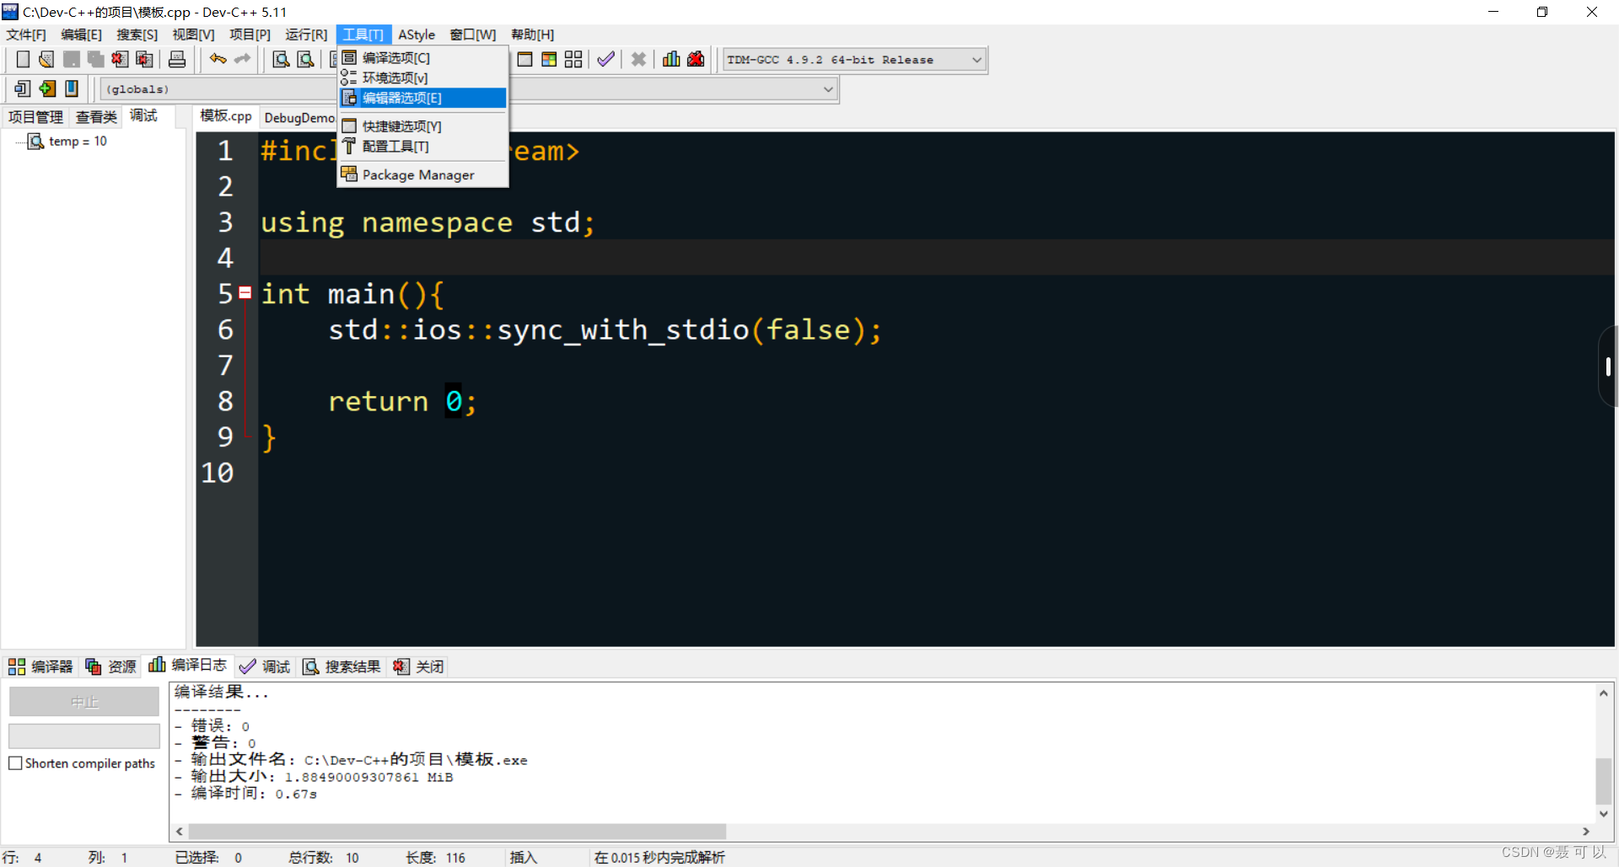The height and width of the screenshot is (867, 1619).
Task: Redo the last edit
Action: click(x=242, y=59)
